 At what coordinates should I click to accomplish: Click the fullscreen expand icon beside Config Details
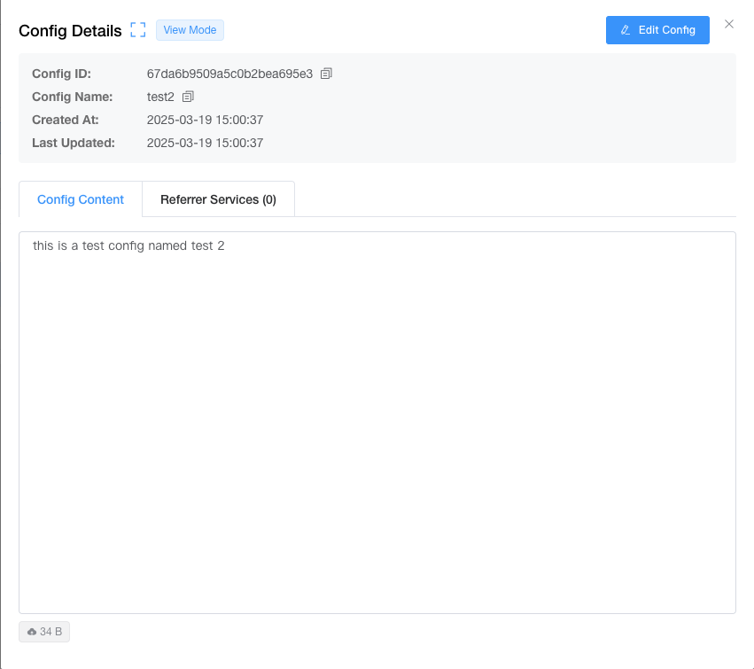tap(138, 30)
